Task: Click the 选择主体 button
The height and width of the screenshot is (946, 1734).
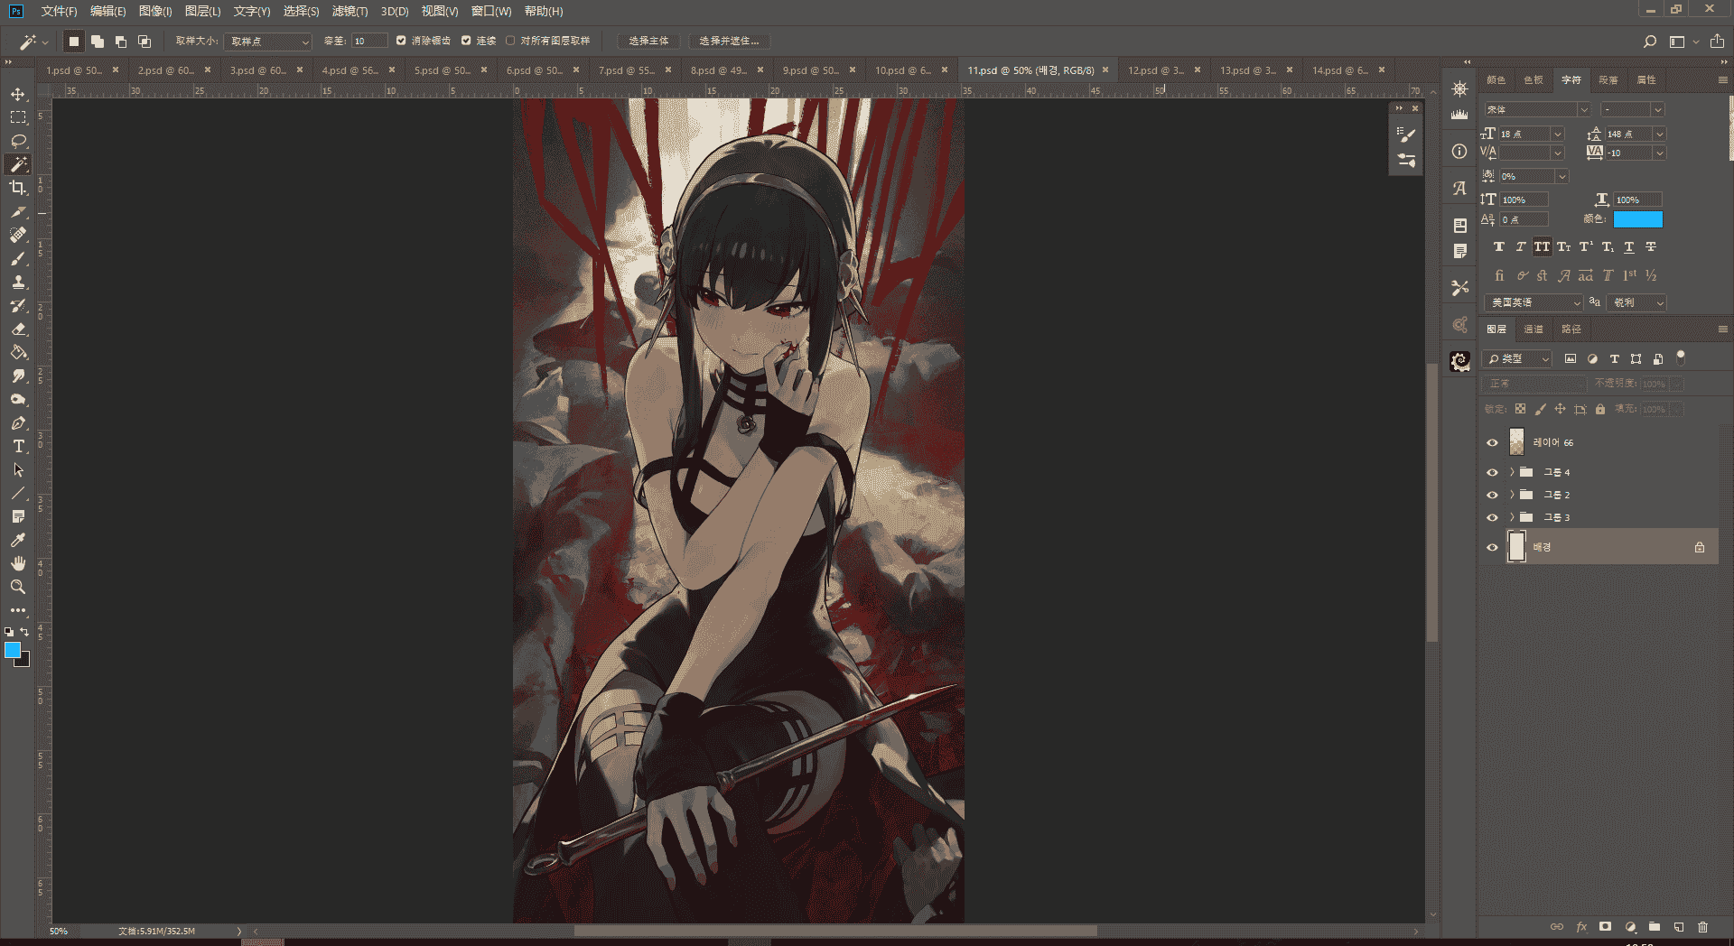Action: pyautogui.click(x=648, y=42)
